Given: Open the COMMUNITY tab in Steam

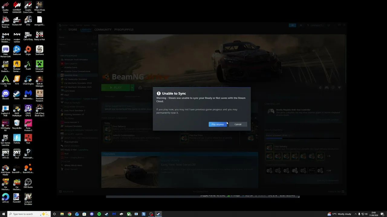Looking at the screenshot, I should coord(103,30).
